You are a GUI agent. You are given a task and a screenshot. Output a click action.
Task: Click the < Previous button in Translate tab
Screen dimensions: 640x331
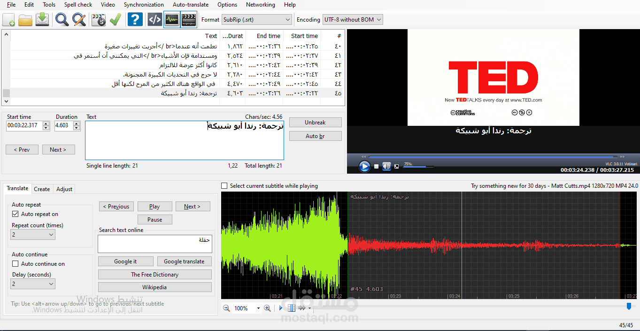coord(116,207)
